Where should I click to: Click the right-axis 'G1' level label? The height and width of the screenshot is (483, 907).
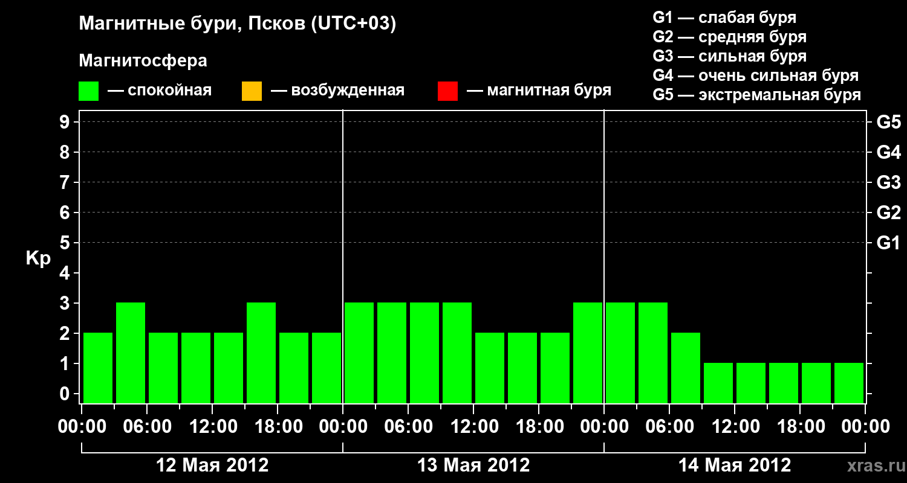[888, 243]
